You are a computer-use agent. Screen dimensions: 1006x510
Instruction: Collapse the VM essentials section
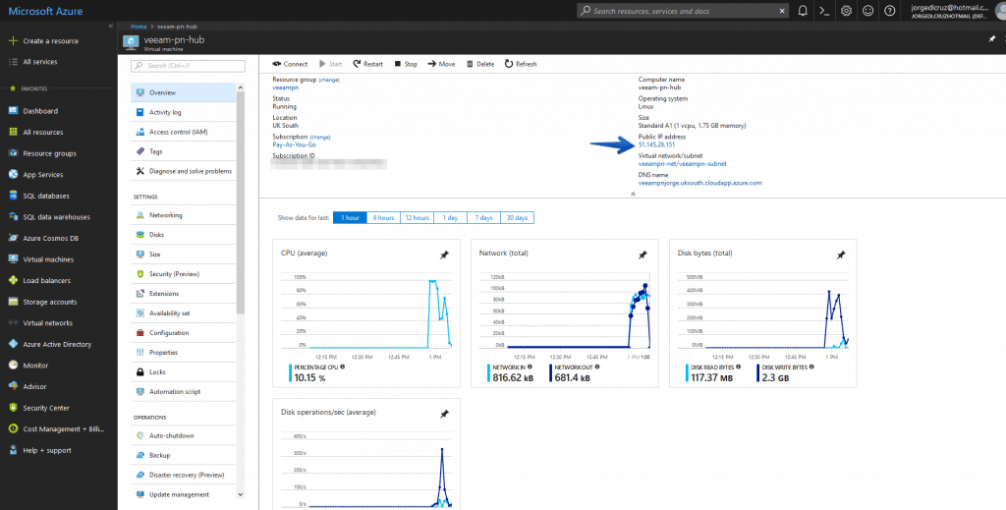coord(632,195)
